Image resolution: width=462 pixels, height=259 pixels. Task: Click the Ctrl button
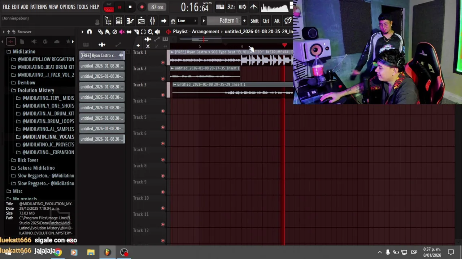coord(266,21)
